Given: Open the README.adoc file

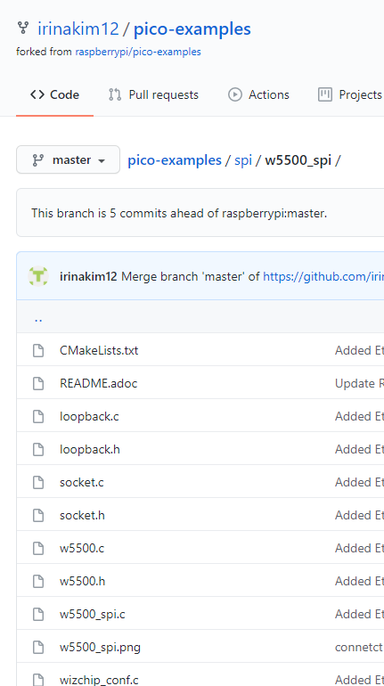Looking at the screenshot, I should coord(98,383).
